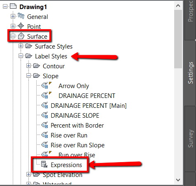Image resolution: width=196 pixels, height=186 pixels.
Task: Click the Point crosshair icon
Action: click(21, 26)
